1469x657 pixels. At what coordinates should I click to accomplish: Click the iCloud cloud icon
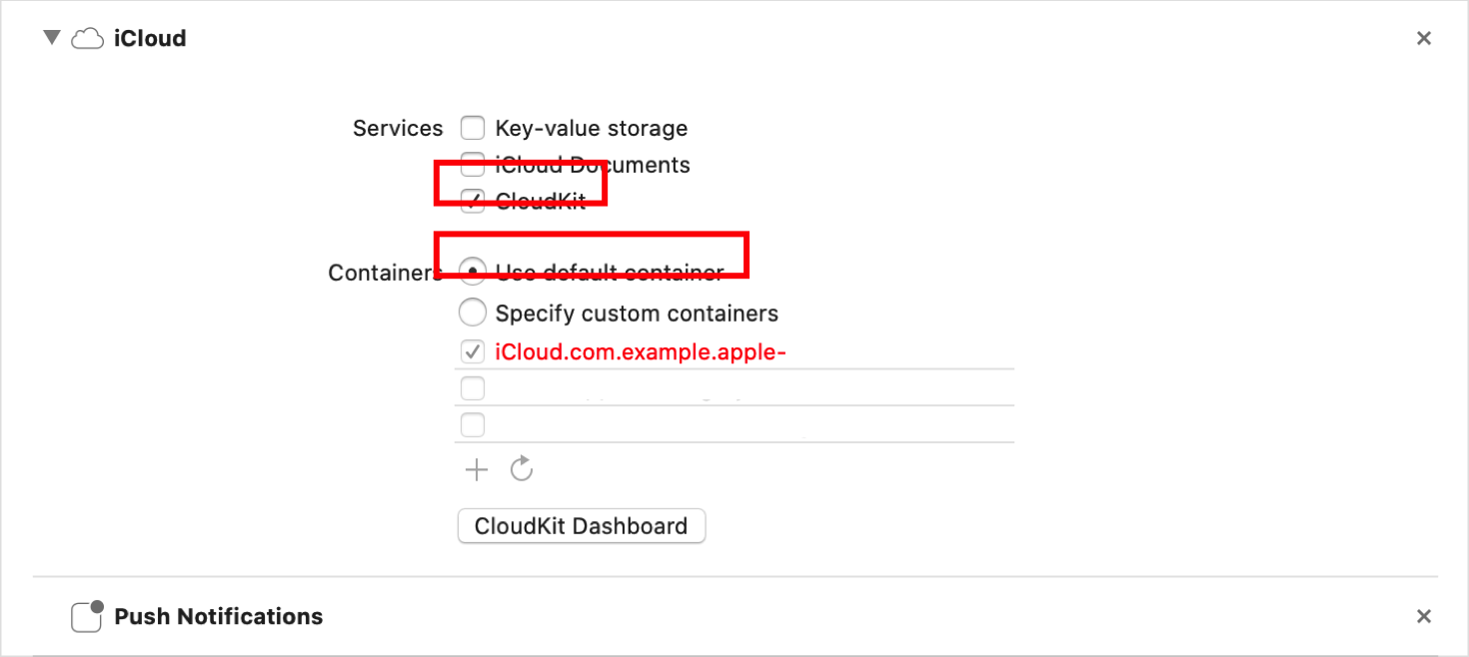coord(88,39)
